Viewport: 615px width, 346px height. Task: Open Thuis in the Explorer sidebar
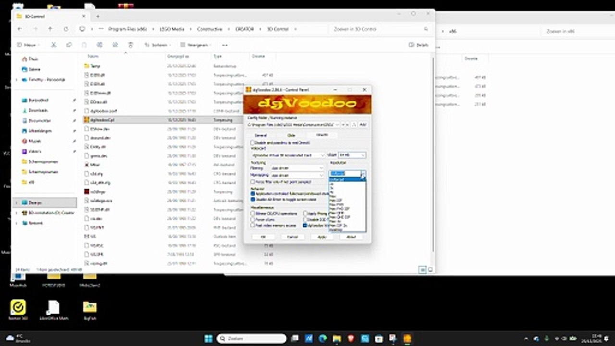pos(34,59)
